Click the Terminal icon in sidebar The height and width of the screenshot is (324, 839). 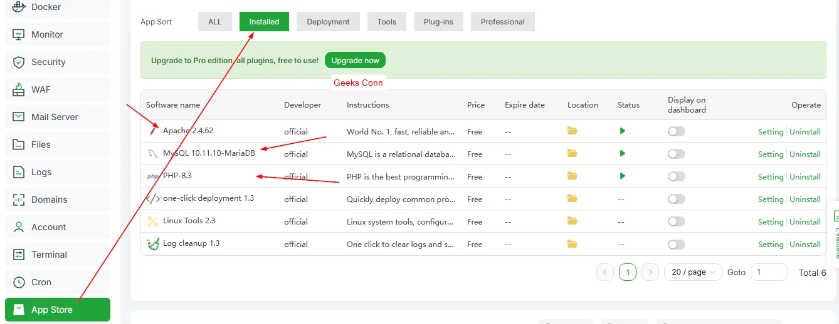pyautogui.click(x=19, y=255)
